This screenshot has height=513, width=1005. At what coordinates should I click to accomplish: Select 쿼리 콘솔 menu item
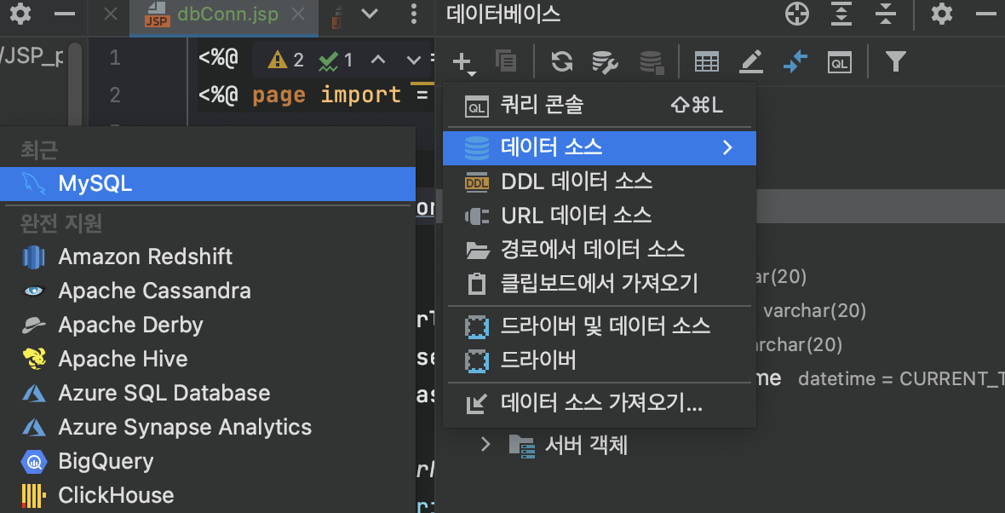(x=600, y=105)
